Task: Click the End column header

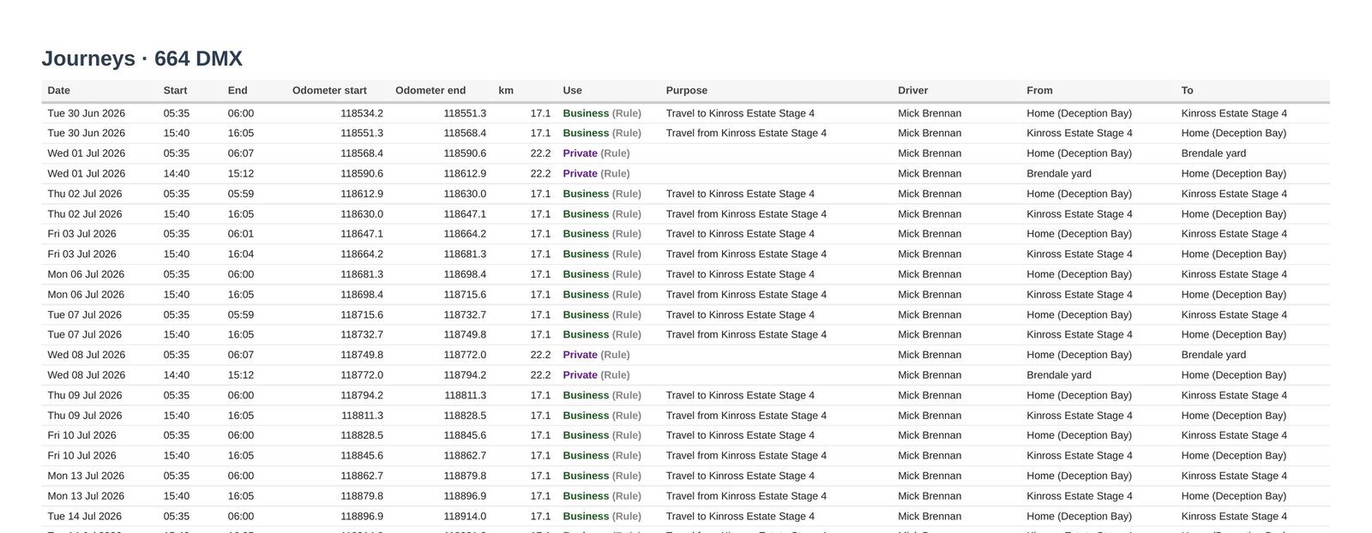Action: coord(238,90)
